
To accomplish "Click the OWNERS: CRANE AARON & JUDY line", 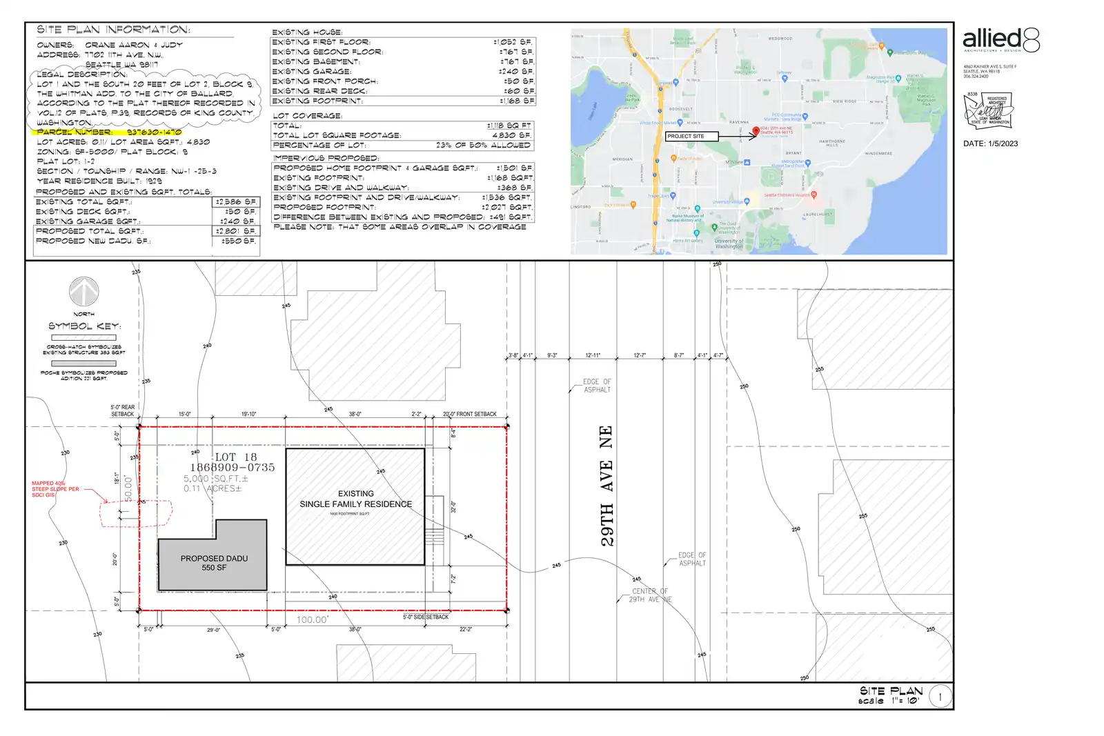I will (x=110, y=45).
